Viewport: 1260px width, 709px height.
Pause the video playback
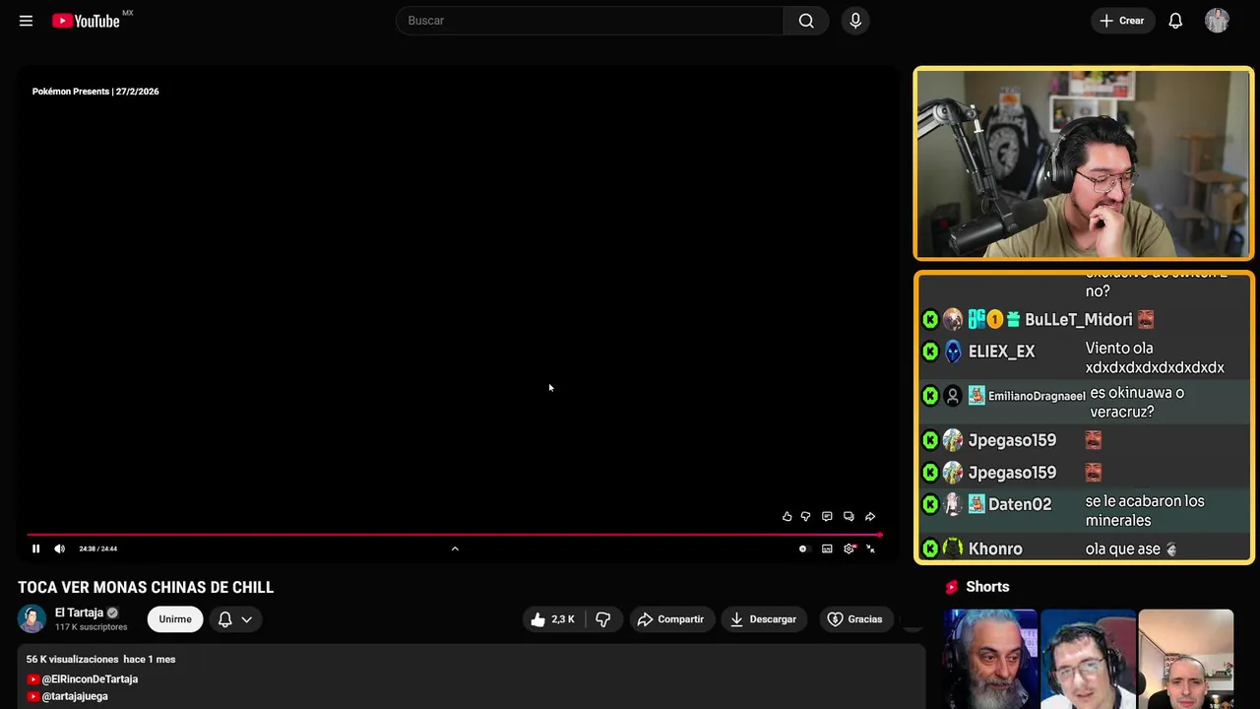click(x=35, y=548)
